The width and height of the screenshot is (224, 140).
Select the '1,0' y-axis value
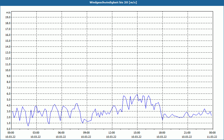pyautogui.click(x=8, y=123)
